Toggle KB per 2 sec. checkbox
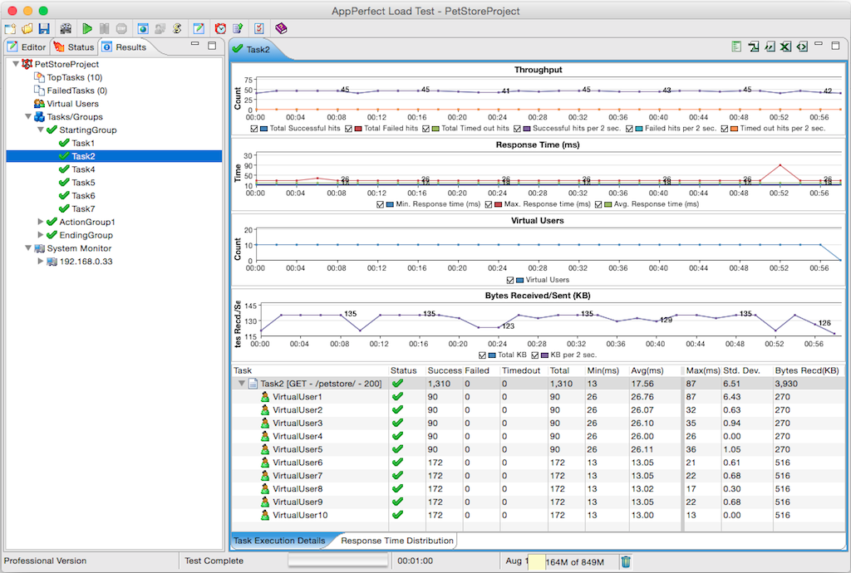This screenshot has width=851, height=573. [535, 355]
